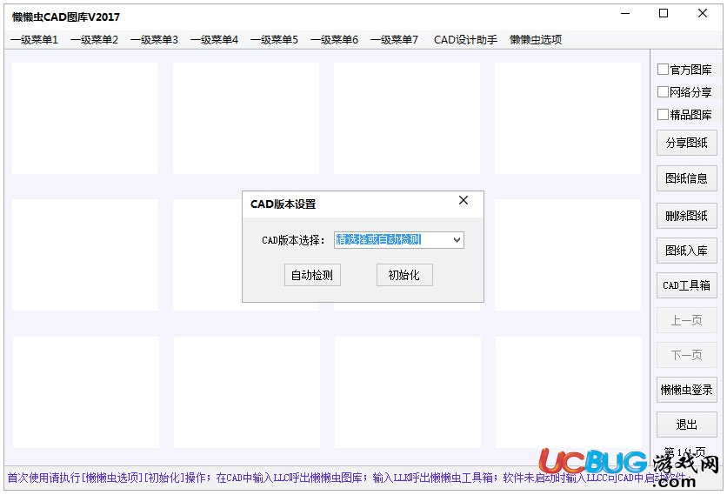The width and height of the screenshot is (727, 495).
Task: Maximize the 懒懒虫CAD图库V2017 window
Action: (x=664, y=13)
